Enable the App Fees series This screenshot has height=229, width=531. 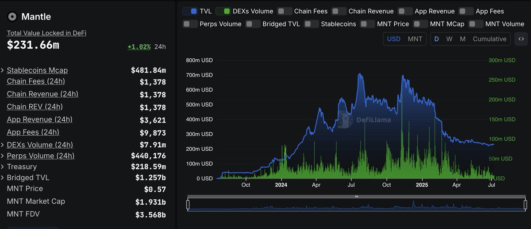click(466, 11)
